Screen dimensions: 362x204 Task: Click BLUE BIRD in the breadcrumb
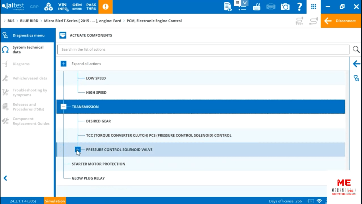coord(29,21)
